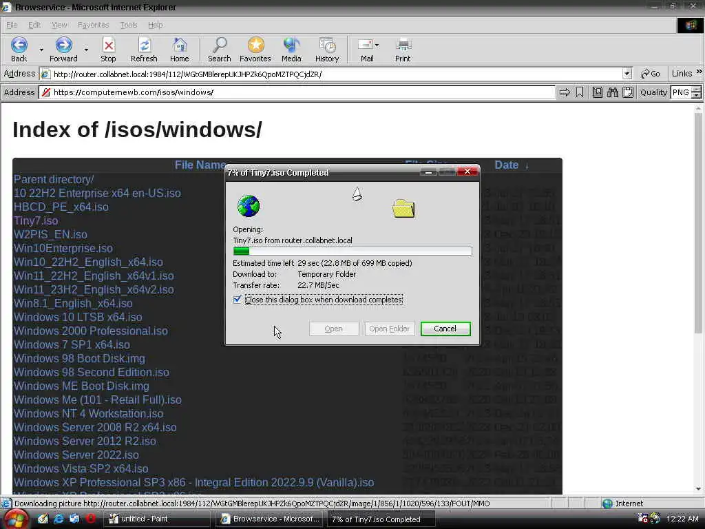705x529 pixels.
Task: Expand the Back button history dropdown
Action: click(41, 50)
